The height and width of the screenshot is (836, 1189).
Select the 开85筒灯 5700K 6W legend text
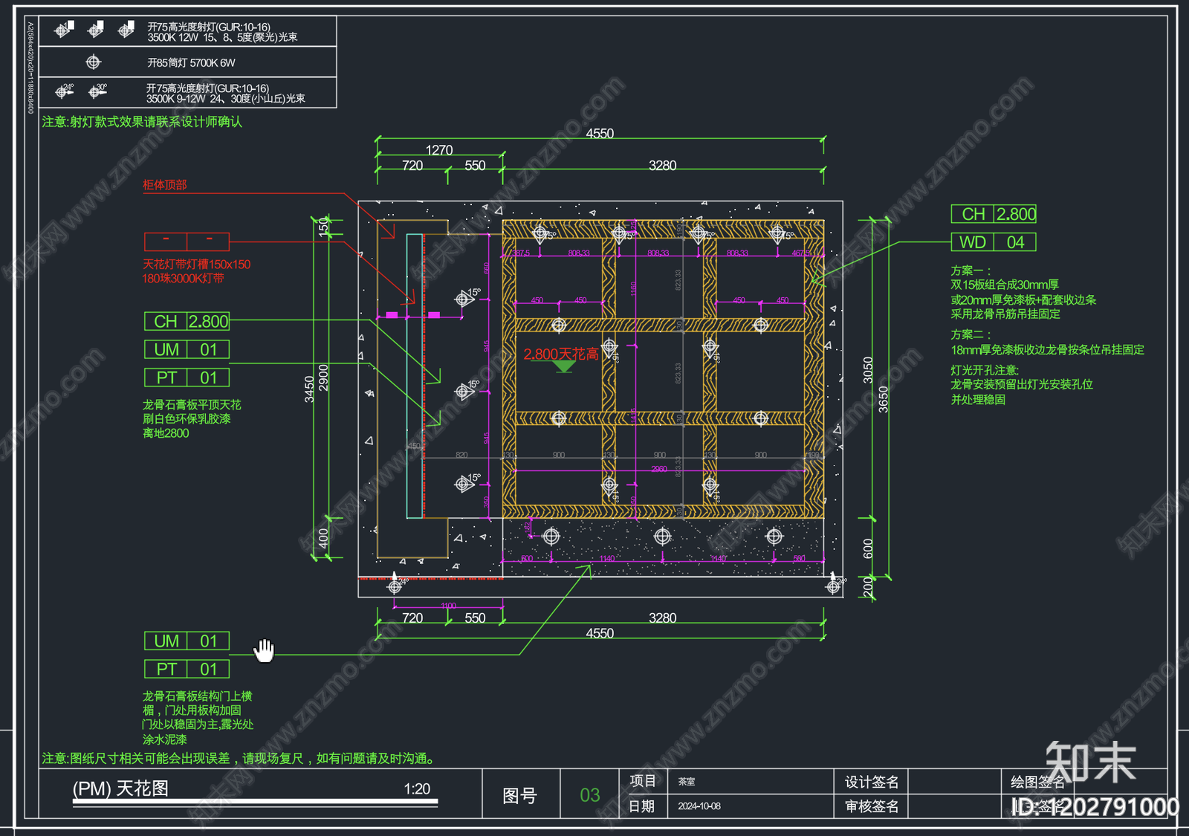click(x=191, y=63)
